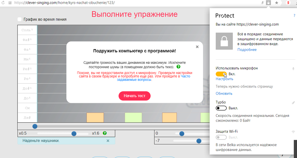The image size is (297, 158).
Task: Toggle the 'Защита Wi-Fi' switch
Action: pyautogui.click(x=221, y=137)
